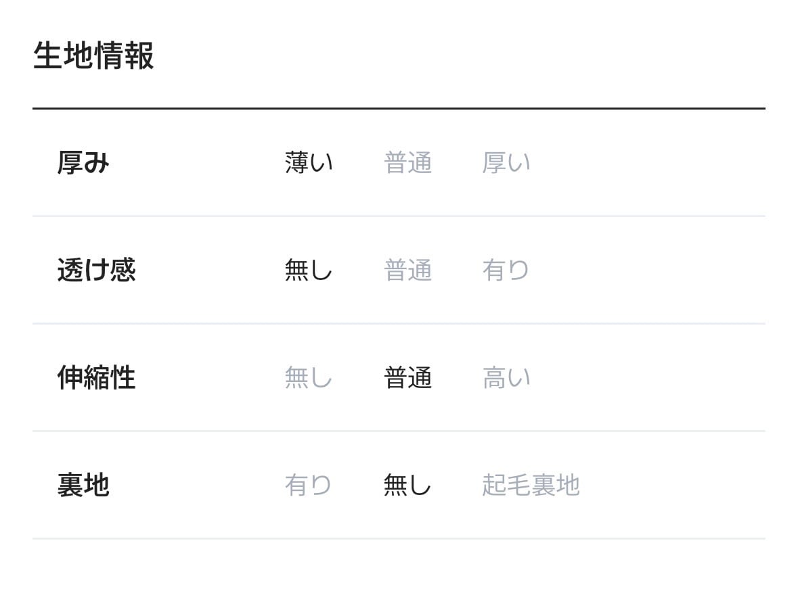Click the 伸縮性 row label
This screenshot has width=798, height=612.
pos(96,377)
